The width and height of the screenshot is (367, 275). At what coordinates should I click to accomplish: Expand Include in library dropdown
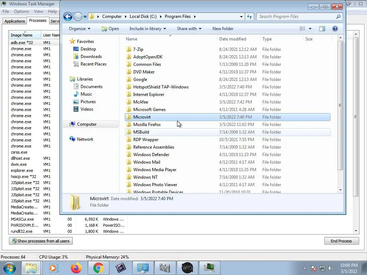pyautogui.click(x=148, y=29)
